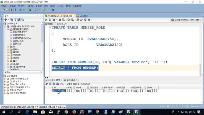204x115 pixels.
Task: Click the EMAIL column header
Action: (x=152, y=88)
